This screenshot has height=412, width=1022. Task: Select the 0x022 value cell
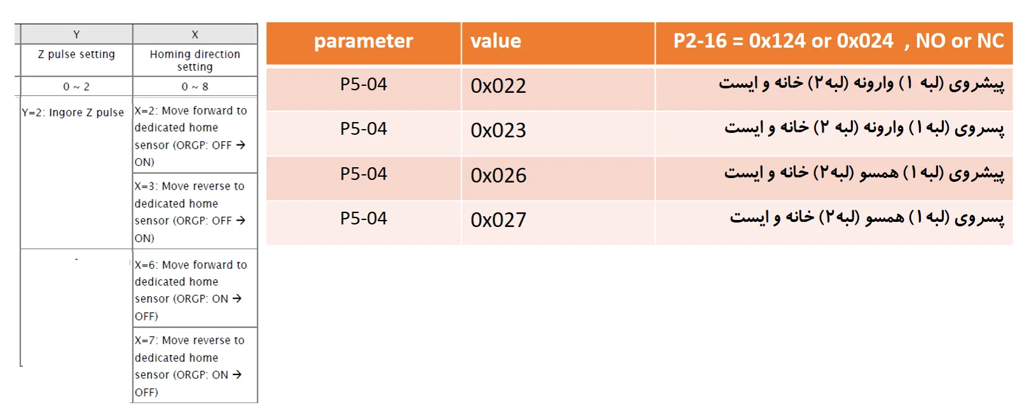[498, 86]
